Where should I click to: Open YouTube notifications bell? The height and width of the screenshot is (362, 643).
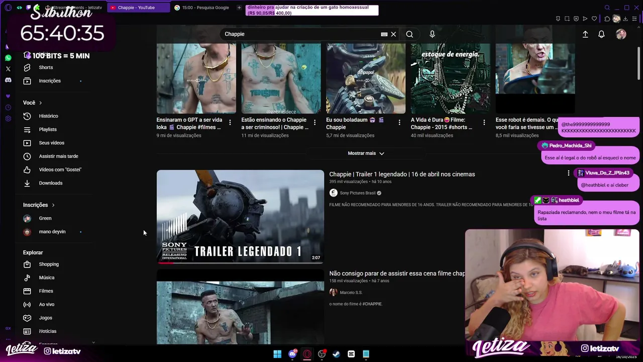click(601, 34)
